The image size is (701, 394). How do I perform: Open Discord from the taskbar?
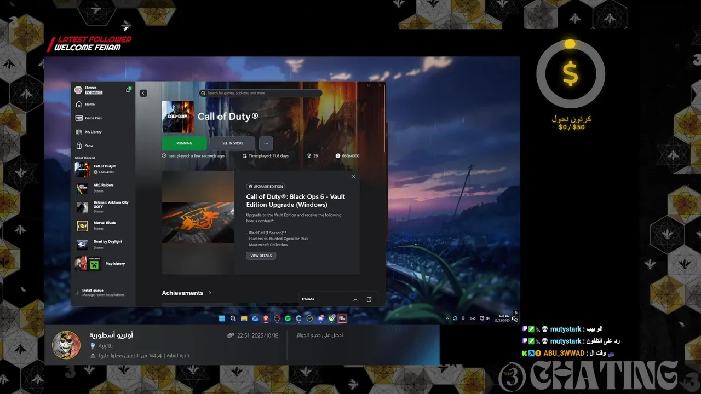tap(320, 318)
